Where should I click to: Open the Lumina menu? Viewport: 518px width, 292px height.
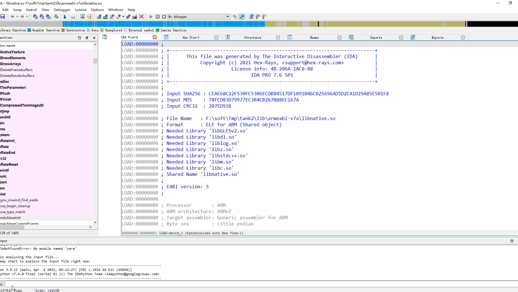point(80,10)
